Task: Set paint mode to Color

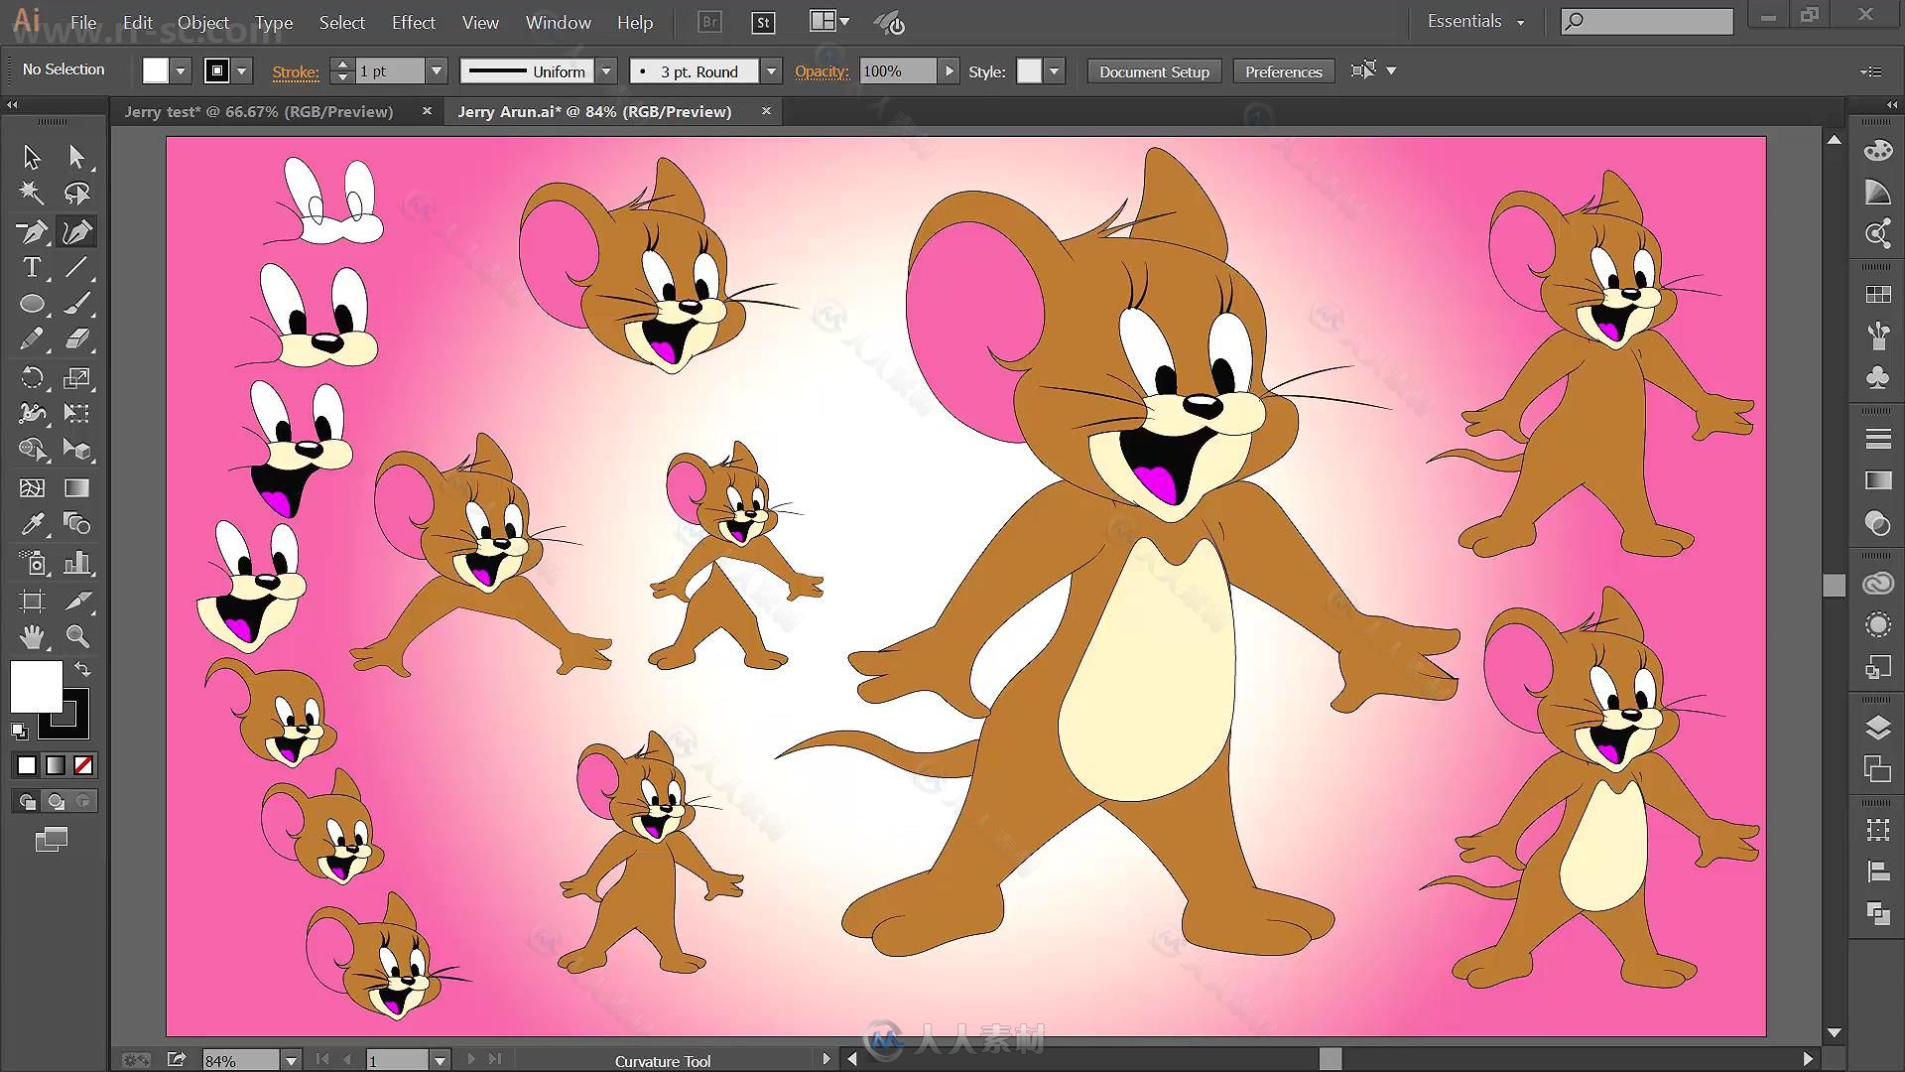Action: point(27,765)
